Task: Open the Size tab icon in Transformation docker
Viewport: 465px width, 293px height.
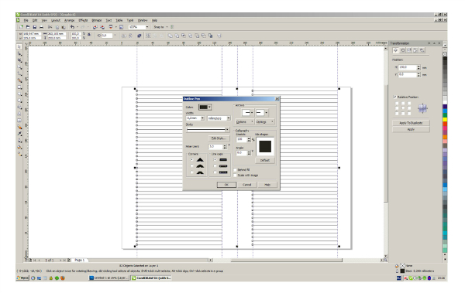Action: pos(415,50)
